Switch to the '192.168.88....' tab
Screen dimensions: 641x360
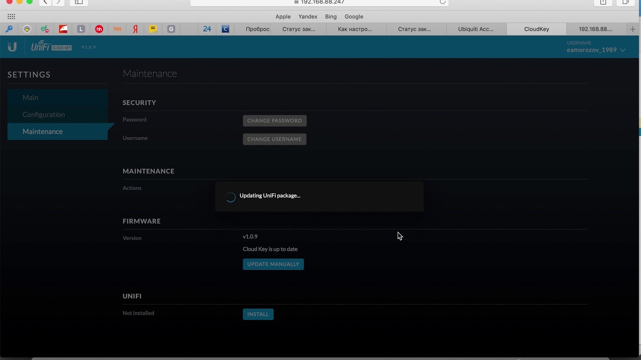click(596, 29)
